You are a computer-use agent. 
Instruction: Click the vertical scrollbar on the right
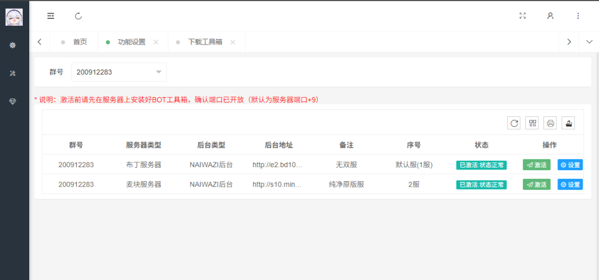click(x=596, y=166)
